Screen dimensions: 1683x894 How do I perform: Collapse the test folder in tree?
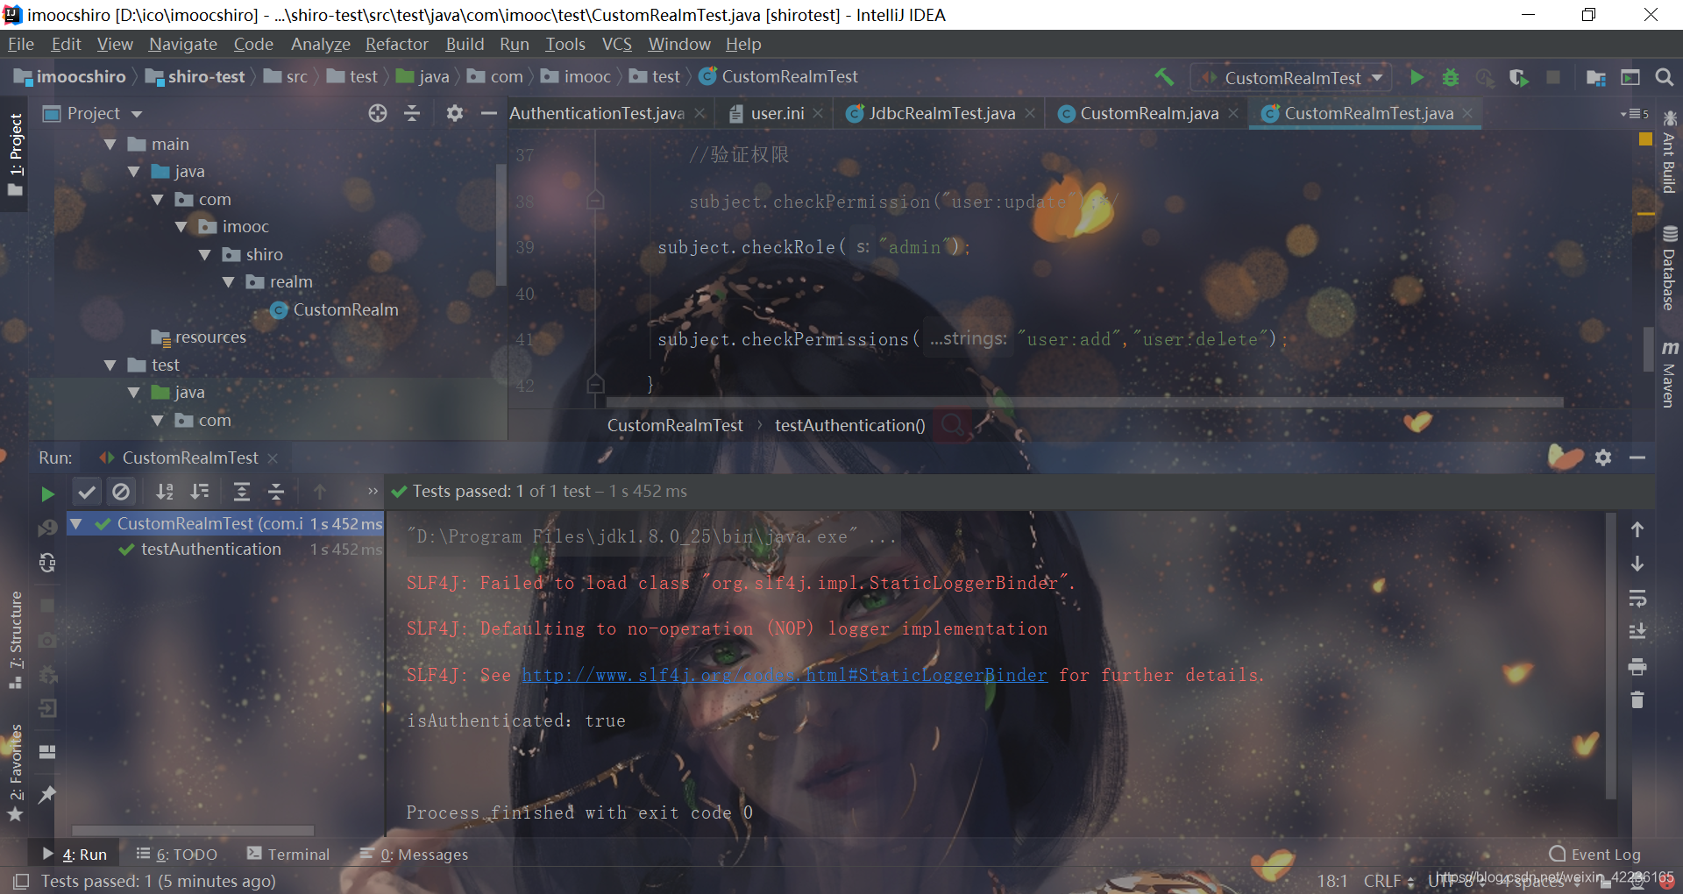(x=110, y=365)
